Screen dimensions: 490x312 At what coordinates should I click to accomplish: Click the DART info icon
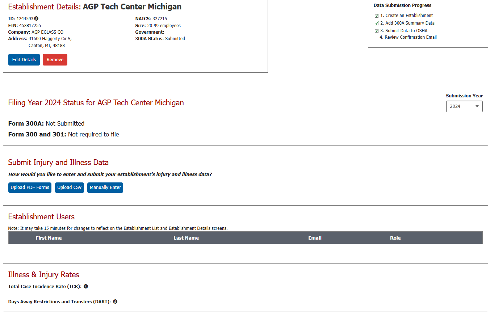click(x=115, y=302)
